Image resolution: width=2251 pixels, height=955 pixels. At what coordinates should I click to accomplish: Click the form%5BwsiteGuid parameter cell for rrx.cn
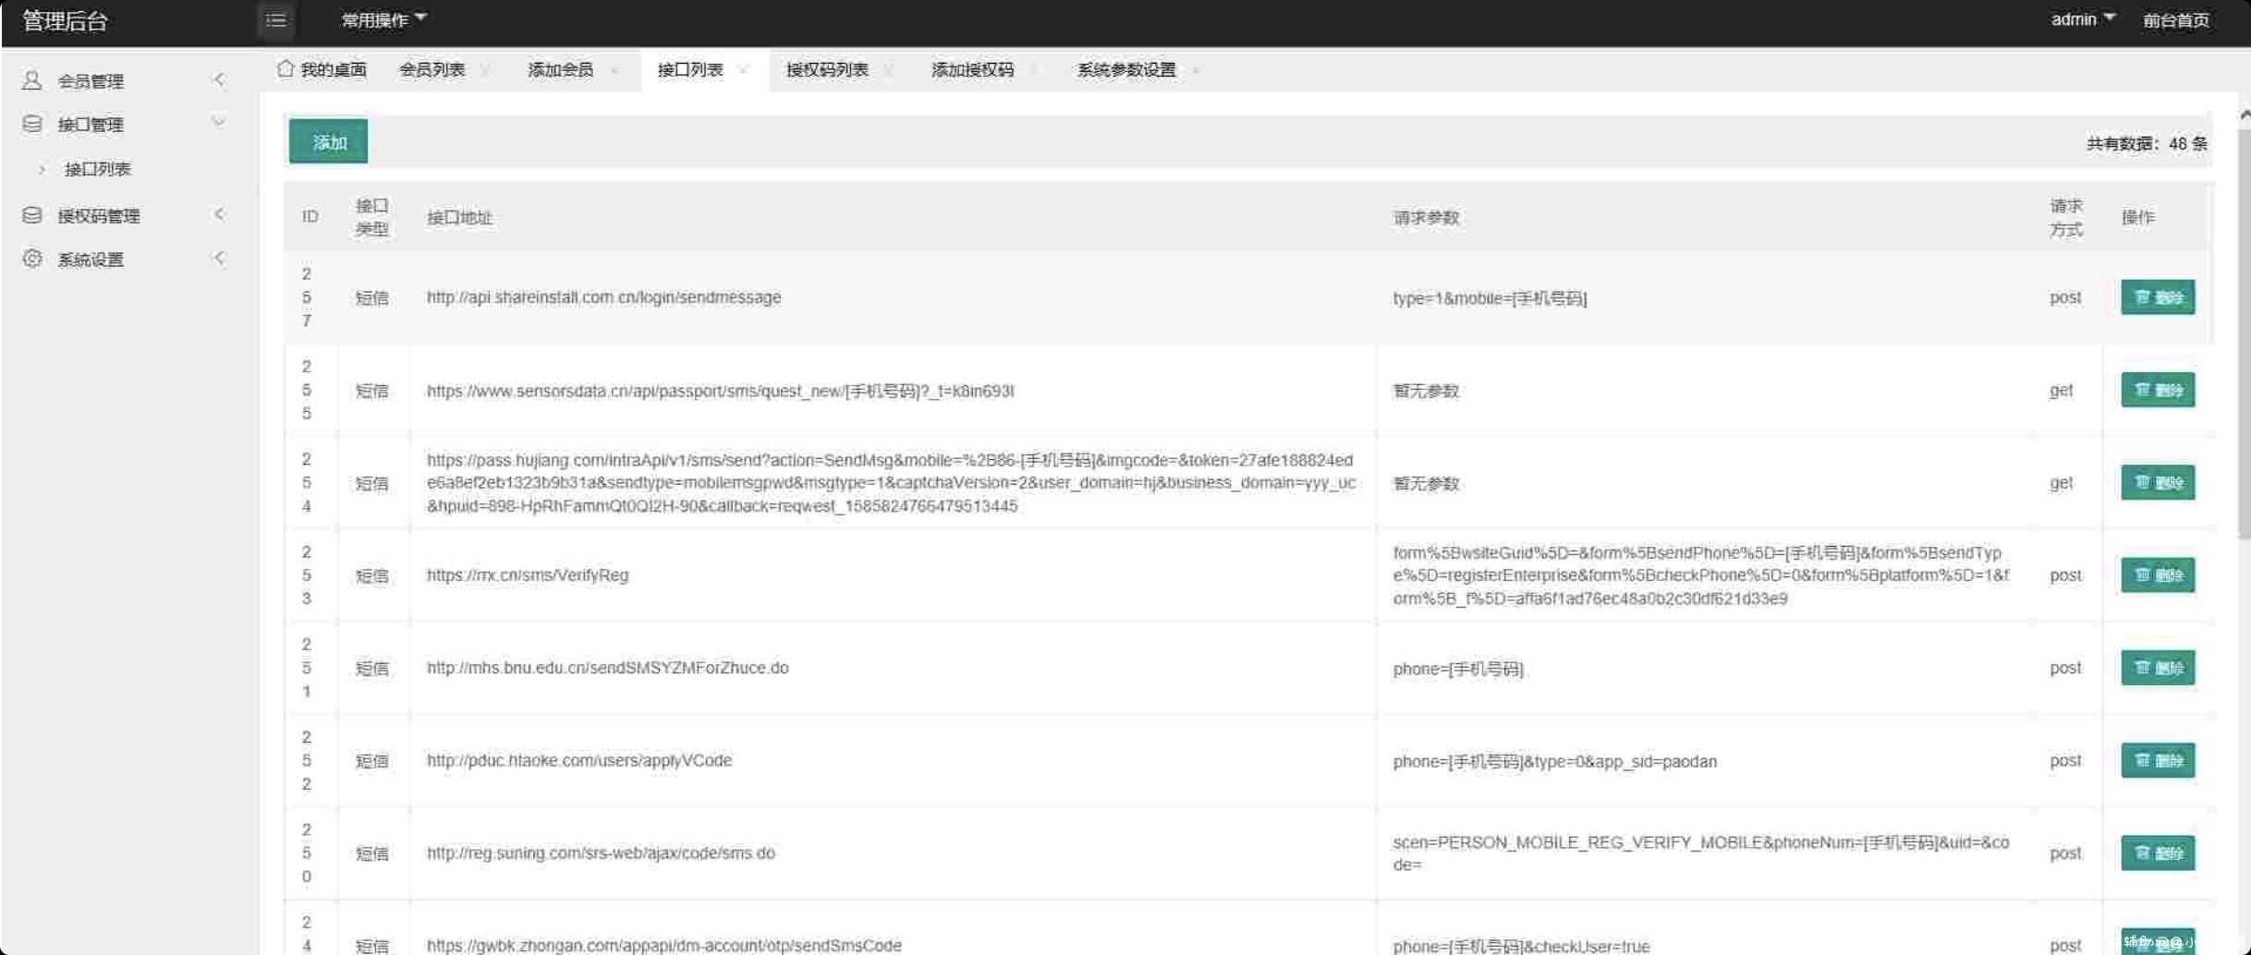(x=1700, y=575)
